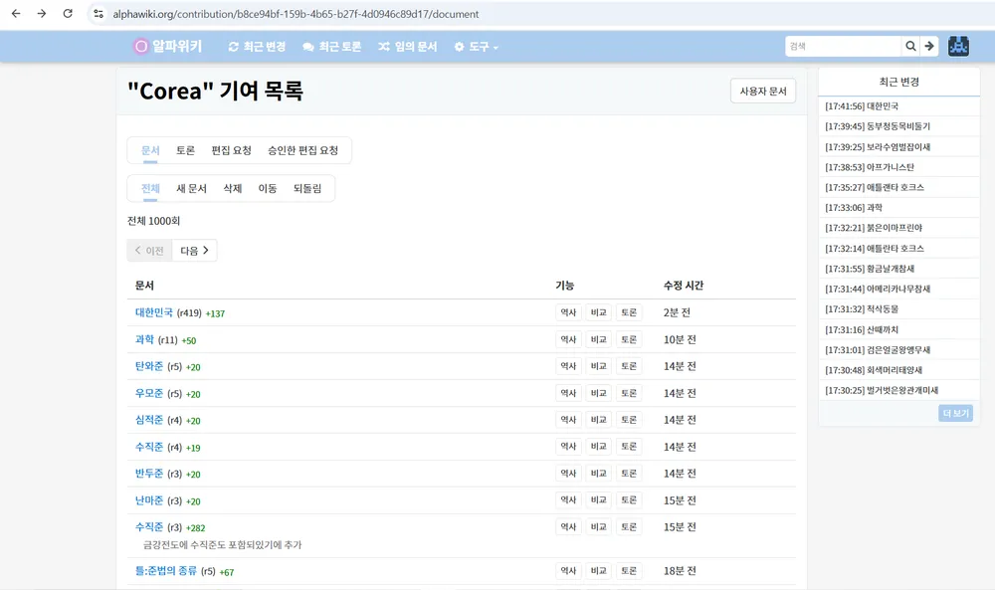Viewport: 995px width, 590px height.
Task: Click the search magnifier icon
Action: pos(910,45)
